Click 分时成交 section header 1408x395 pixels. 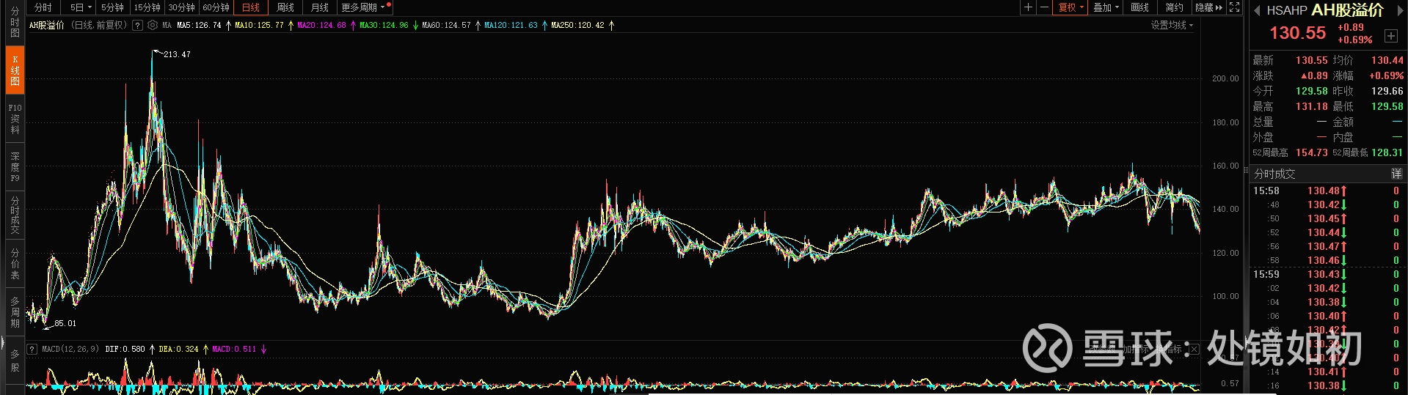click(1274, 174)
